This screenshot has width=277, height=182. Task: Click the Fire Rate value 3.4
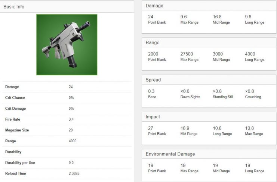coord(71,119)
